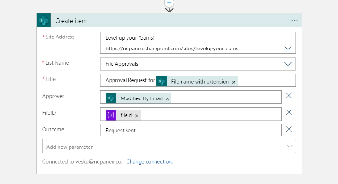Click into the Title input field
The image size is (338, 184).
tap(197, 80)
